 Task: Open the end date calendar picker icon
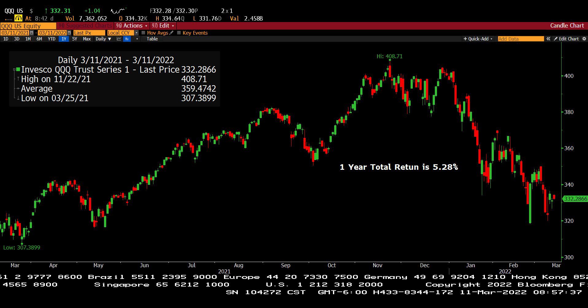tap(69, 33)
